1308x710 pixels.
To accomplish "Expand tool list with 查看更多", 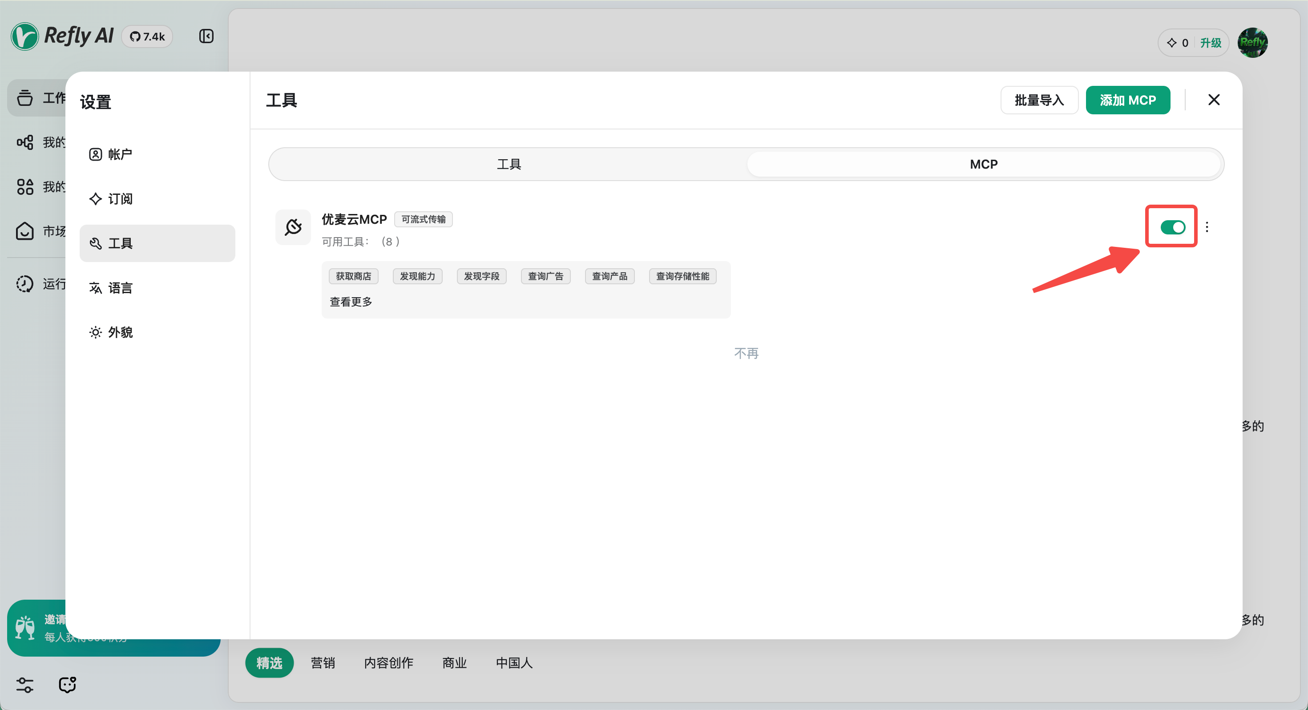I will pyautogui.click(x=351, y=302).
